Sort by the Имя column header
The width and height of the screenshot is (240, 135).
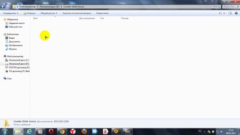pos(35,18)
